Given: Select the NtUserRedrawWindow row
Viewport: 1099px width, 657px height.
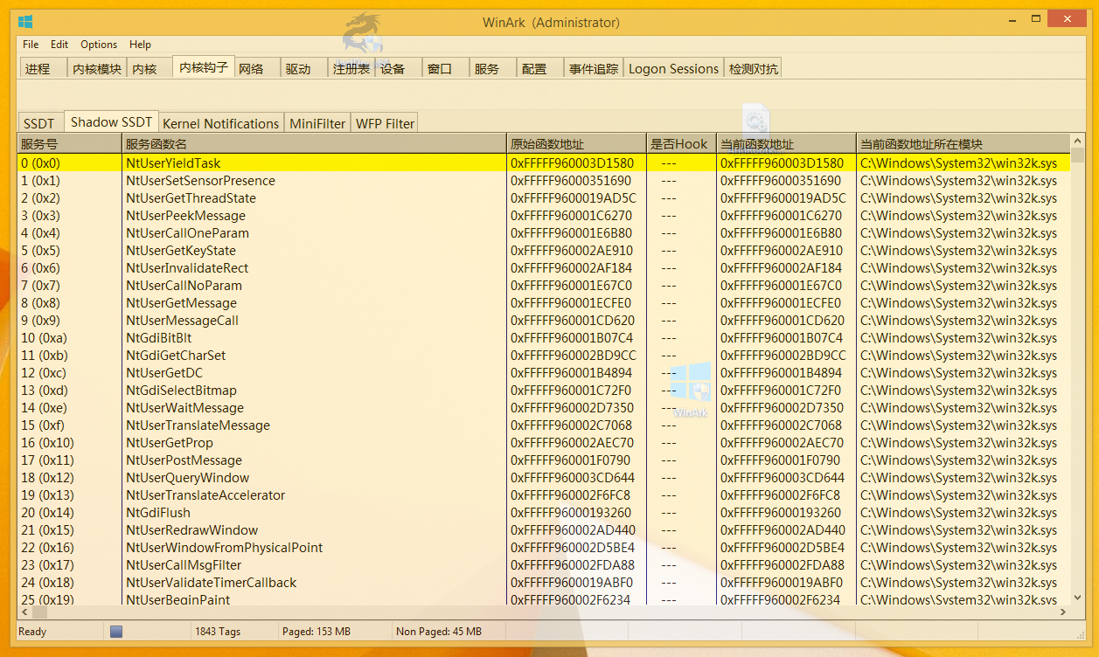Looking at the screenshot, I should click(x=544, y=529).
